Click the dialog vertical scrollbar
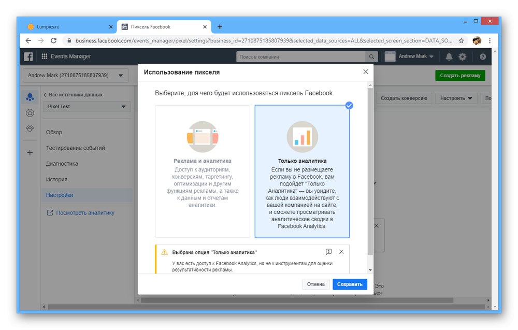 point(370,172)
